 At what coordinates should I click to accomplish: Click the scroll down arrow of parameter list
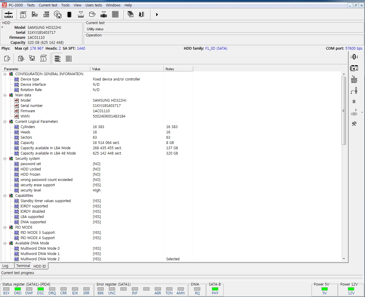pyautogui.click(x=344, y=259)
